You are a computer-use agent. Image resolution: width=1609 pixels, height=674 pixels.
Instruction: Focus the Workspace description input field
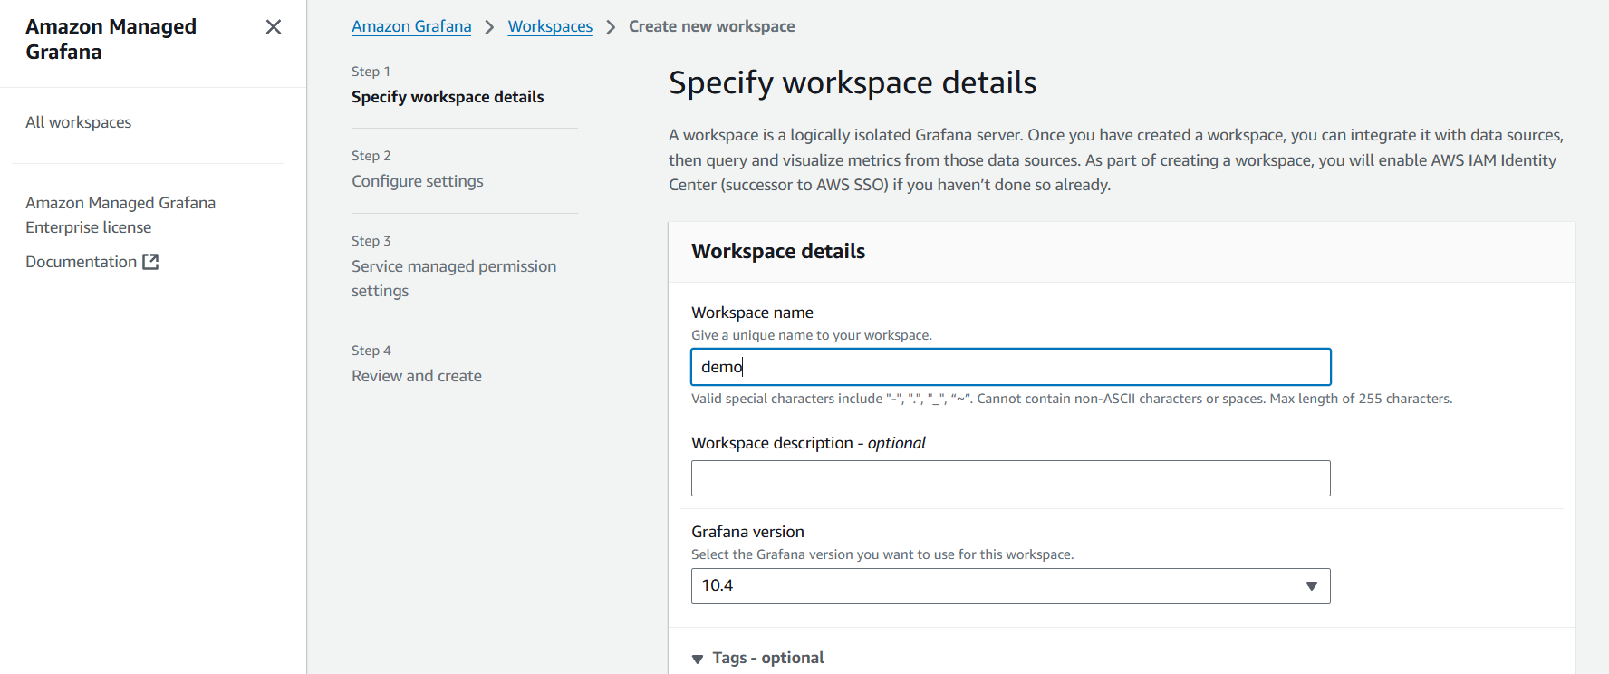click(1011, 478)
